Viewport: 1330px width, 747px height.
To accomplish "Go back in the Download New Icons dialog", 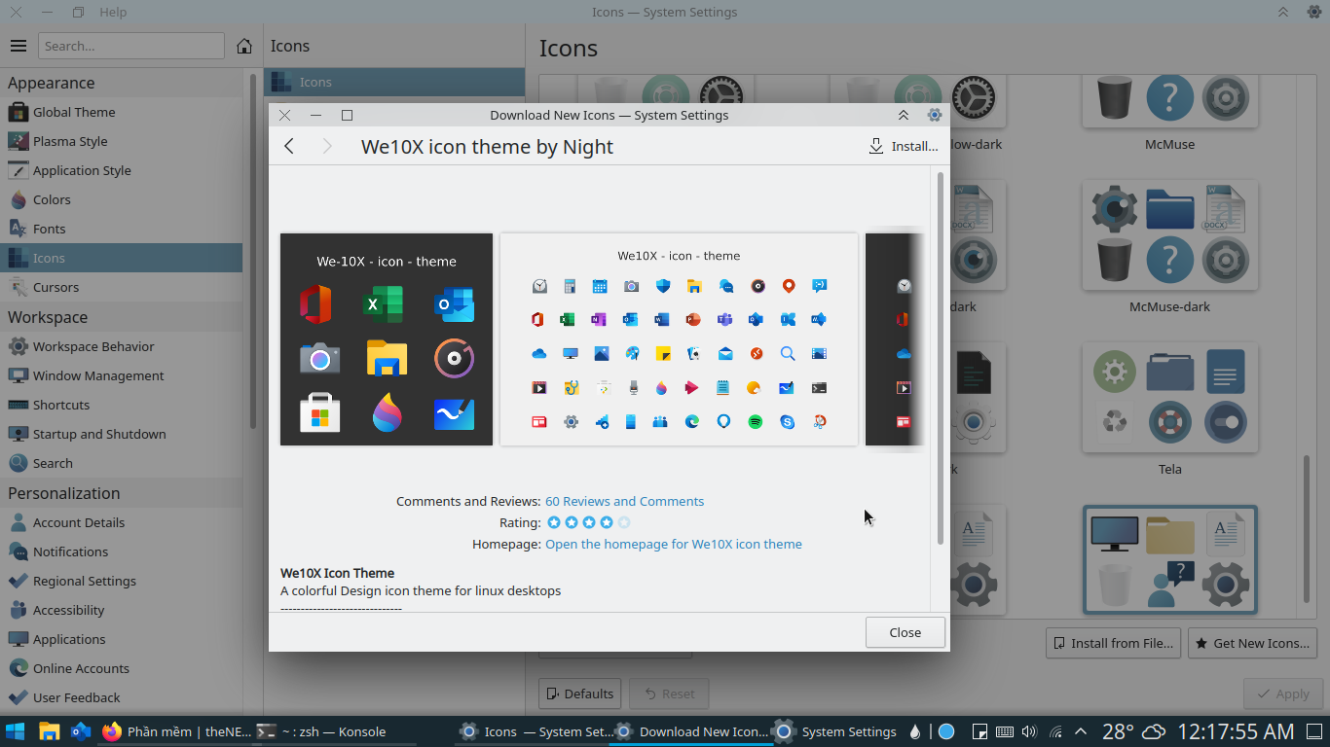I will point(289,146).
